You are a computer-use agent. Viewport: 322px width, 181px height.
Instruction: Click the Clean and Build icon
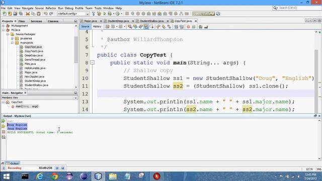(x=99, y=14)
